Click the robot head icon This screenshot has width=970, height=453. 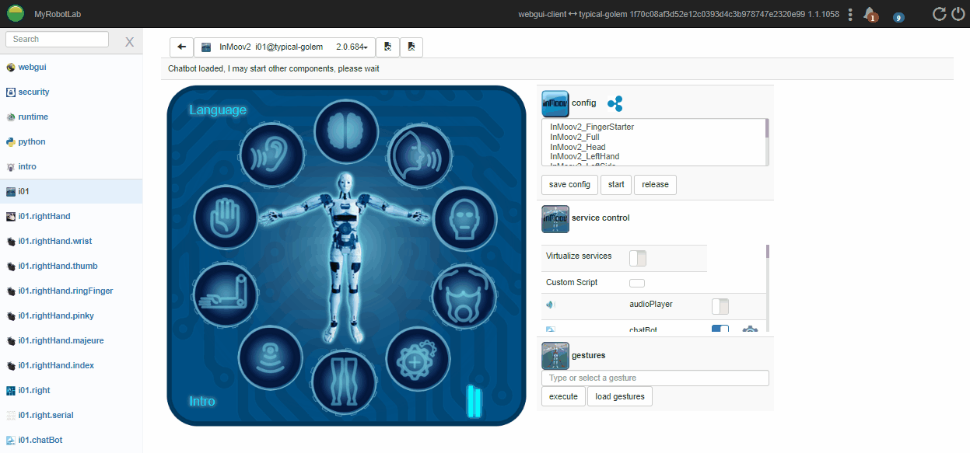(x=464, y=218)
